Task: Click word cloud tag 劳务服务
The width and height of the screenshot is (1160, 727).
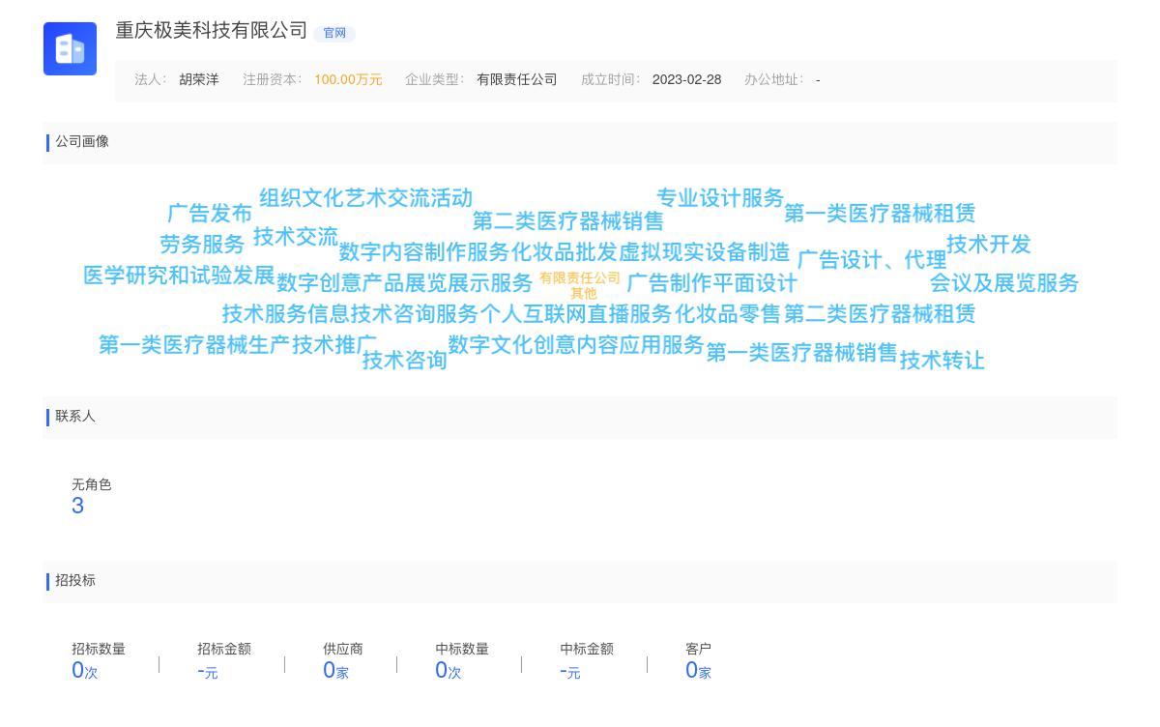Action: click(x=202, y=245)
